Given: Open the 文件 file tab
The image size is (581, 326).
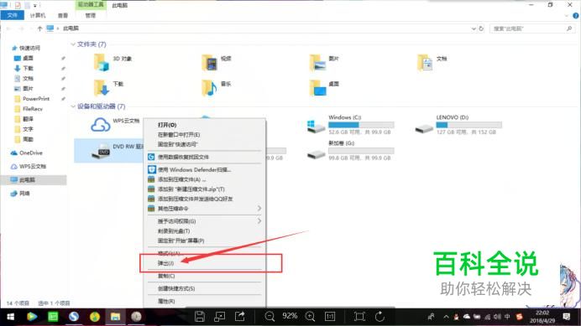Looking at the screenshot, I should pyautogui.click(x=13, y=15).
